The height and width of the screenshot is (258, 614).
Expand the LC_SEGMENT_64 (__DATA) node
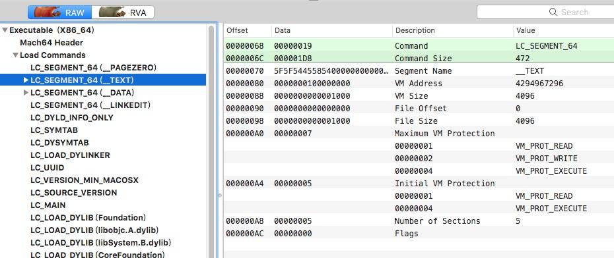pos(26,93)
